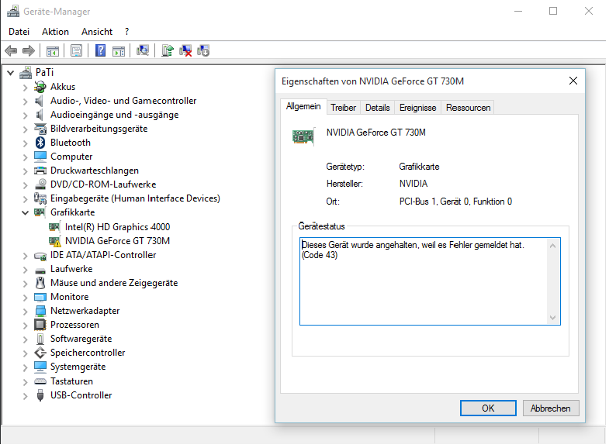Viewport: 609px width, 448px height.
Task: Click the USB-Controller plug icon
Action: (x=40, y=395)
